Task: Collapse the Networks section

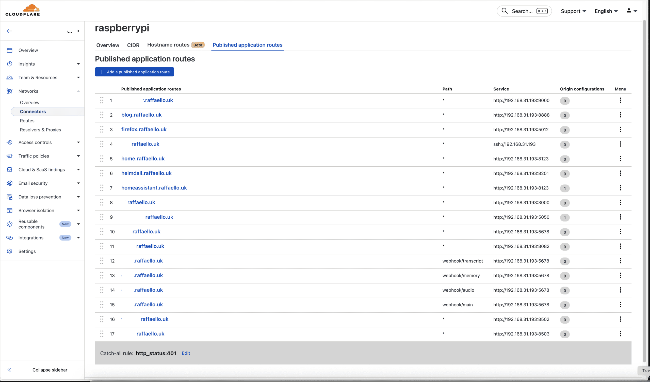Action: coord(78,91)
